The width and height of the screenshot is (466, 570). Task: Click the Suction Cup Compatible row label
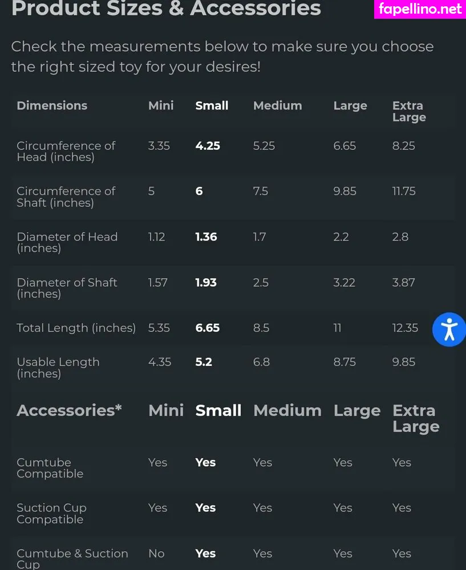[x=51, y=514]
